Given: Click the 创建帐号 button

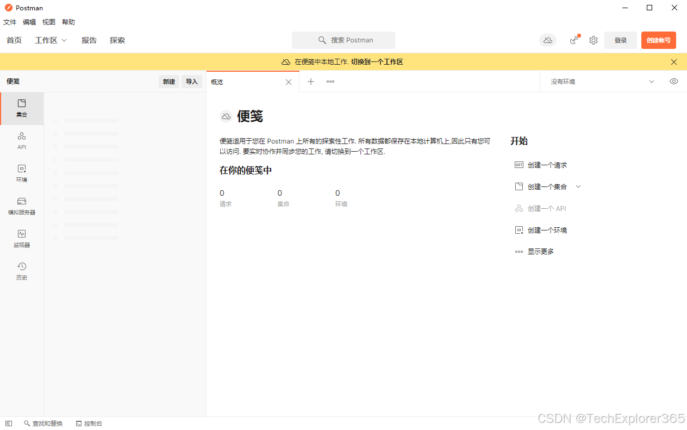Looking at the screenshot, I should click(658, 40).
